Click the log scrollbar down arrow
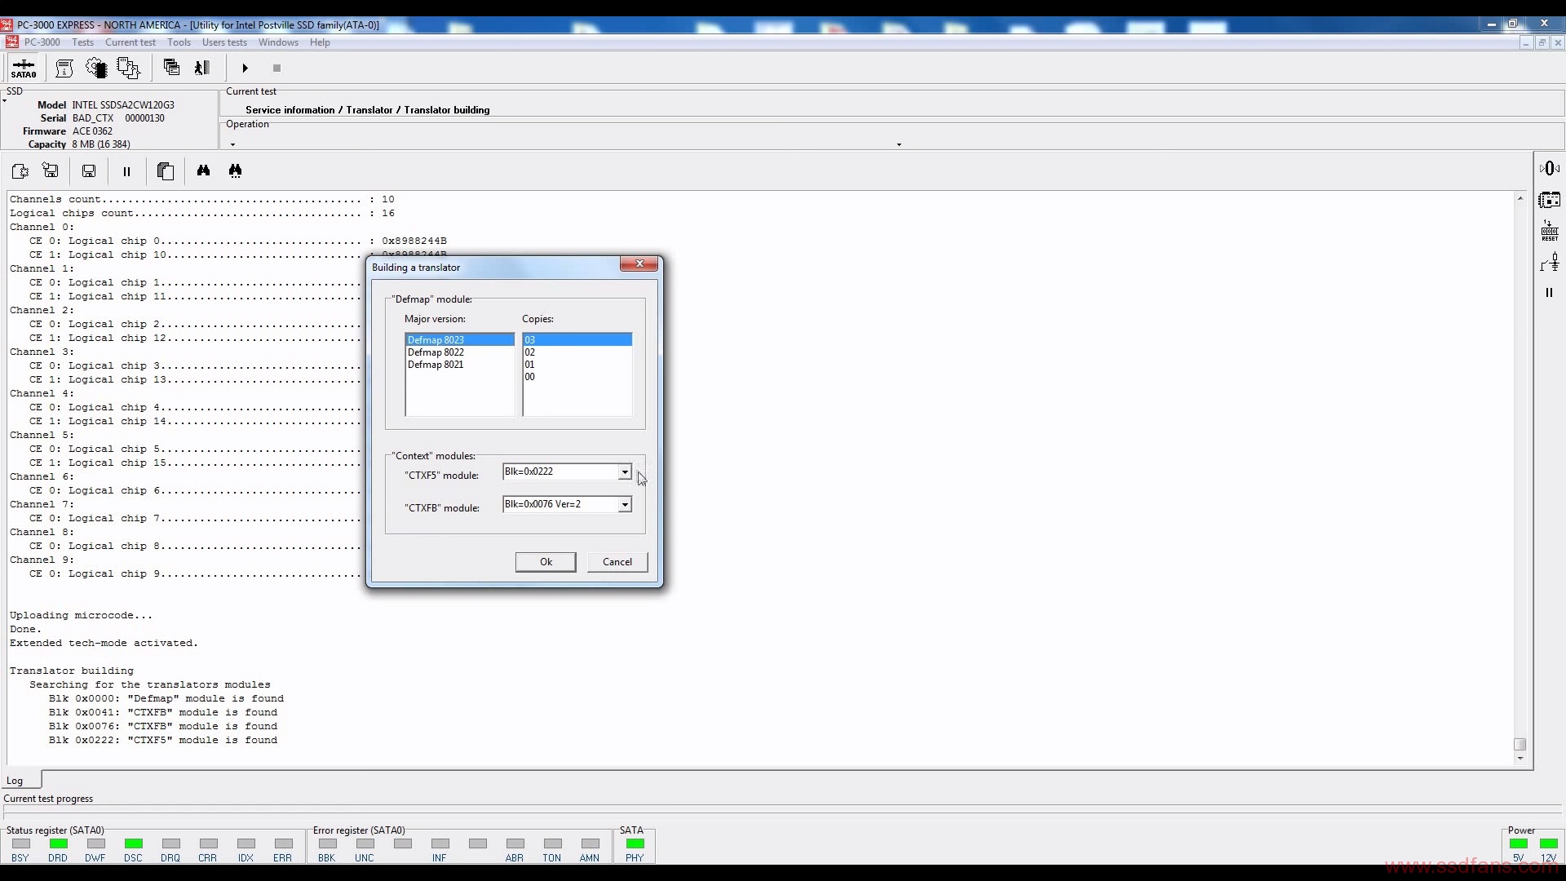The image size is (1566, 881). (x=1520, y=759)
